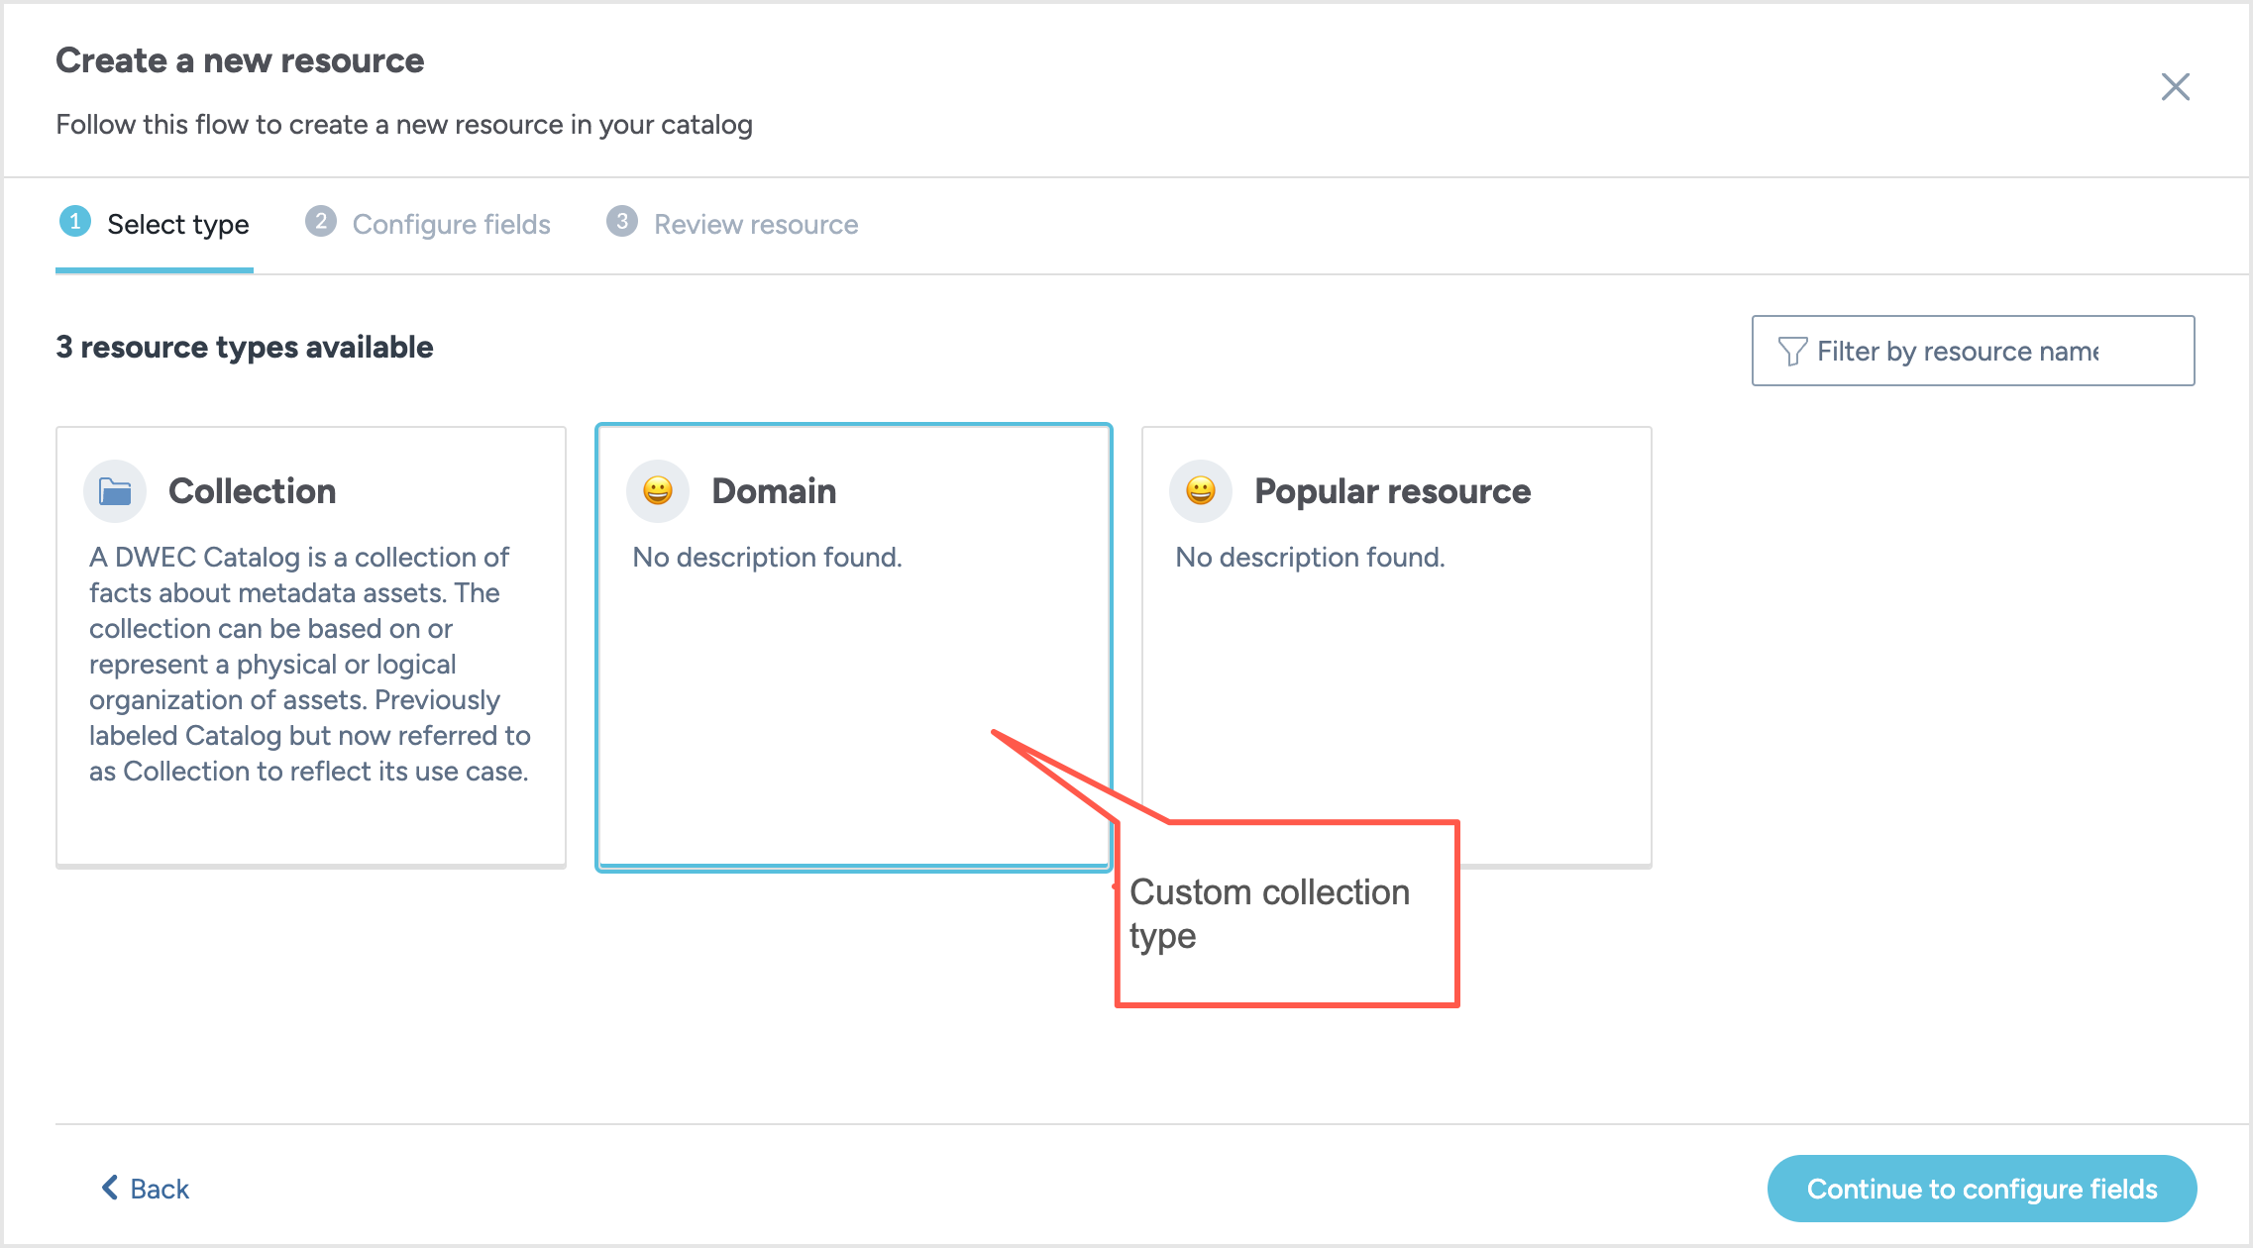Viewport: 2253px width, 1248px height.
Task: Close the Create a new resource dialog
Action: click(2175, 87)
